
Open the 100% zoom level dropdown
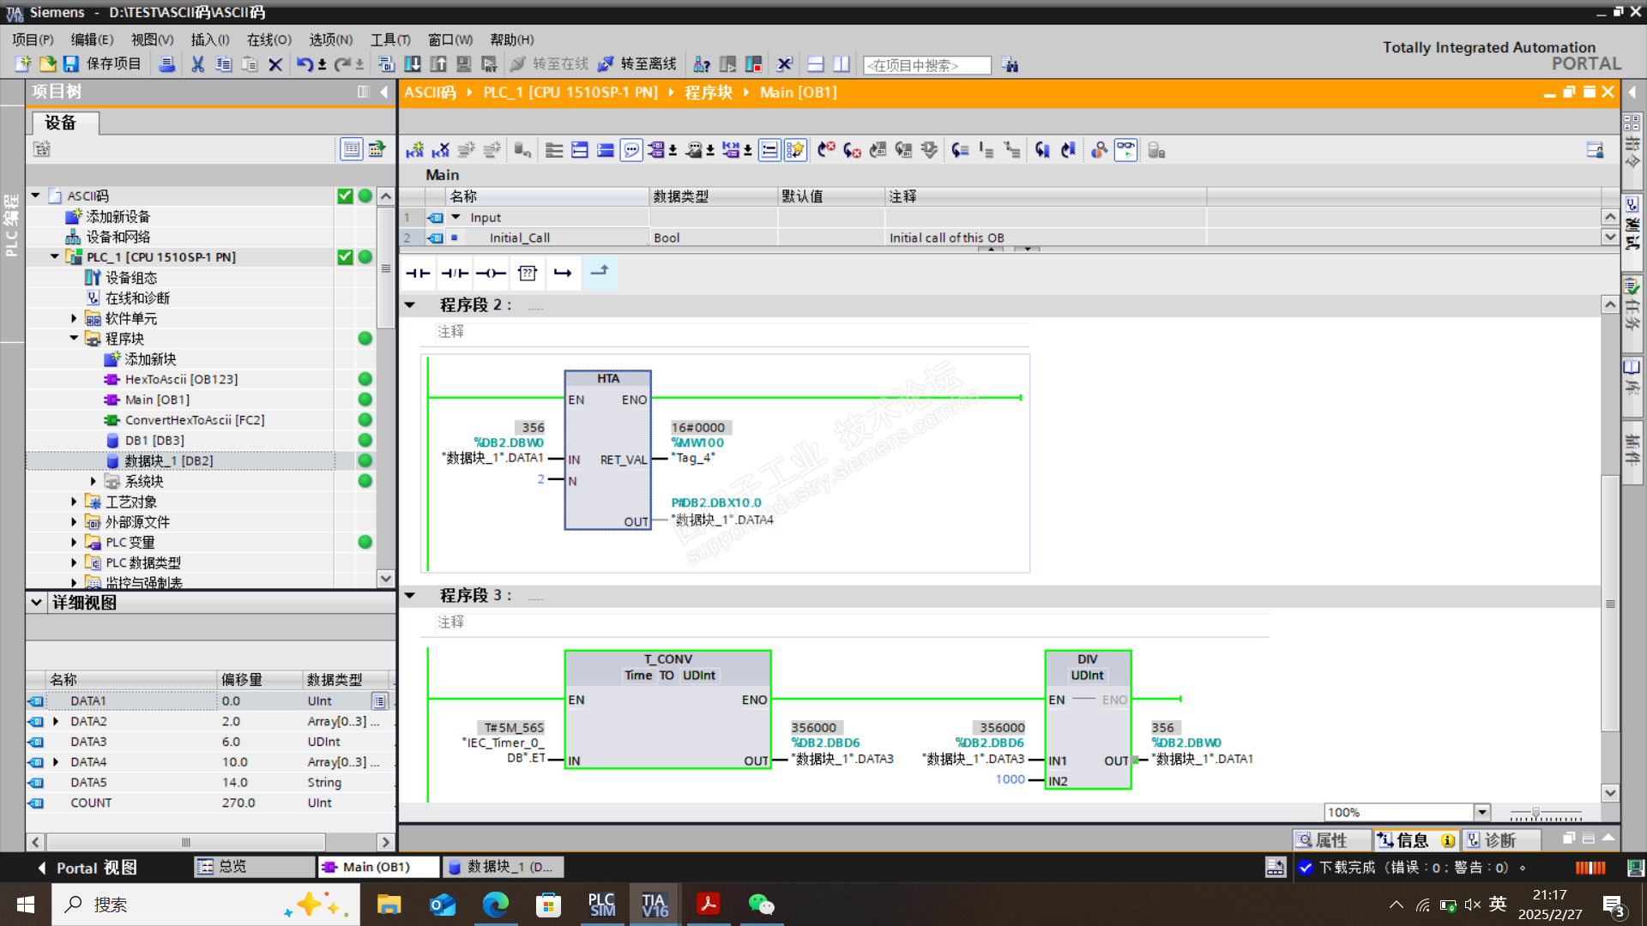coord(1481,812)
